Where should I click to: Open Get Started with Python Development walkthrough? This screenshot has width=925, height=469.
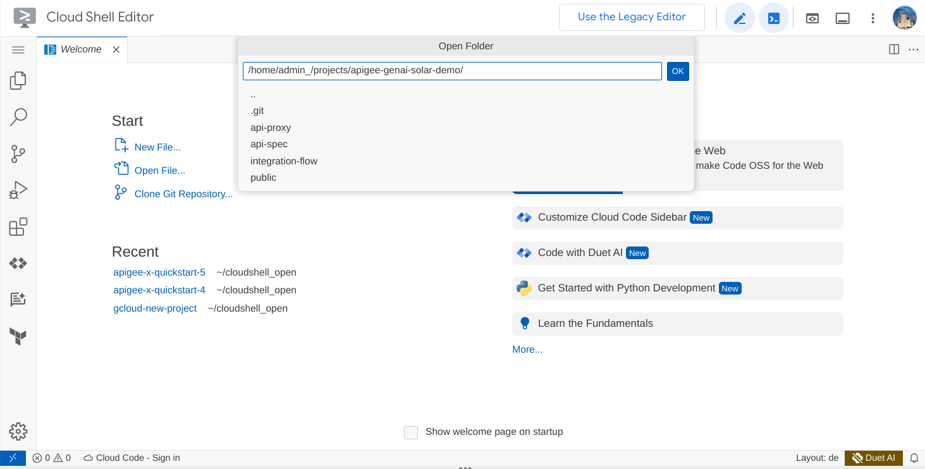tap(678, 288)
